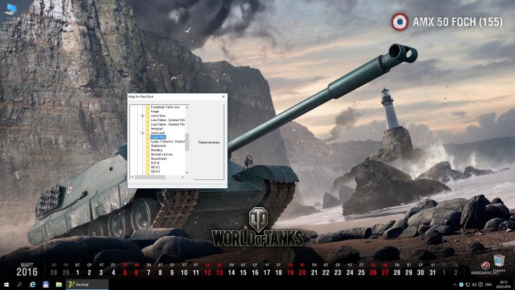
Task: Click the highlighted Lyapis Best item
Action: (x=158, y=137)
